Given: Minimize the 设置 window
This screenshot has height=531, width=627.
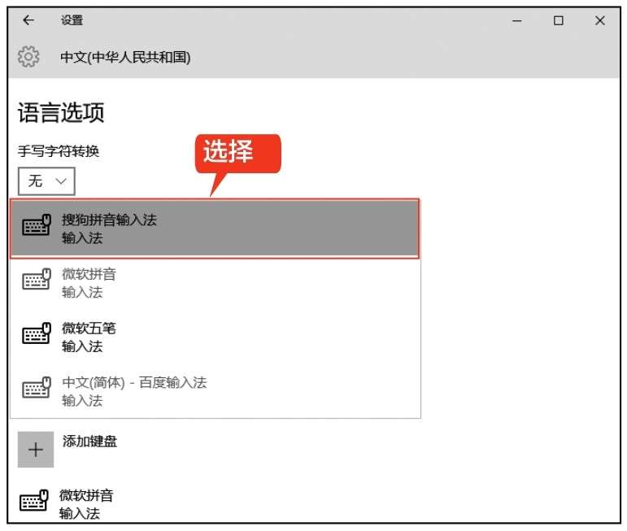Looking at the screenshot, I should point(517,20).
